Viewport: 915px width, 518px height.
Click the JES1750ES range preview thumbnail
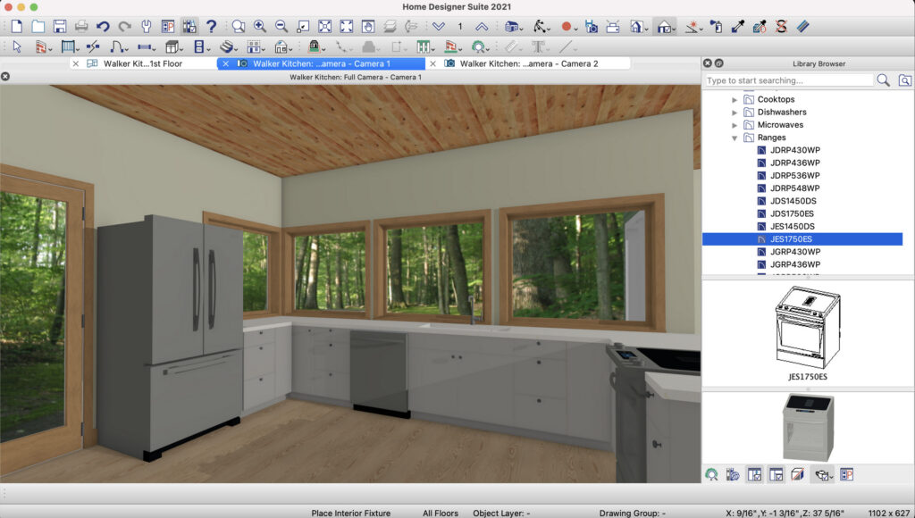[809, 326]
